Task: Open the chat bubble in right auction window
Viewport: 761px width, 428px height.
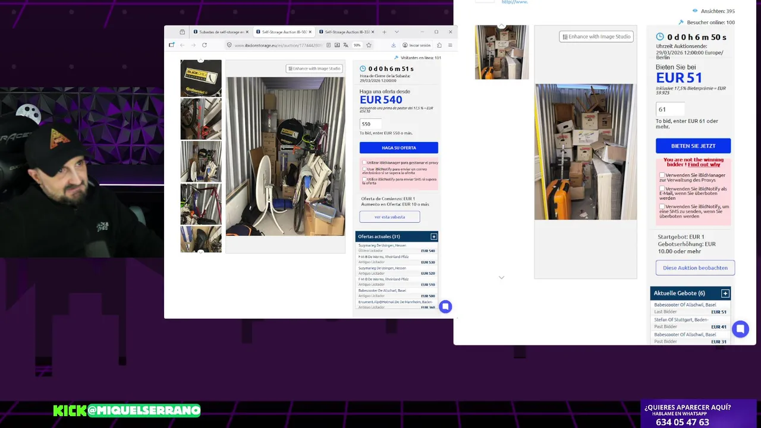Action: (740, 329)
